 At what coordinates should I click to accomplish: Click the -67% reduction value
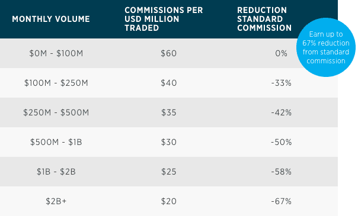(x=282, y=201)
